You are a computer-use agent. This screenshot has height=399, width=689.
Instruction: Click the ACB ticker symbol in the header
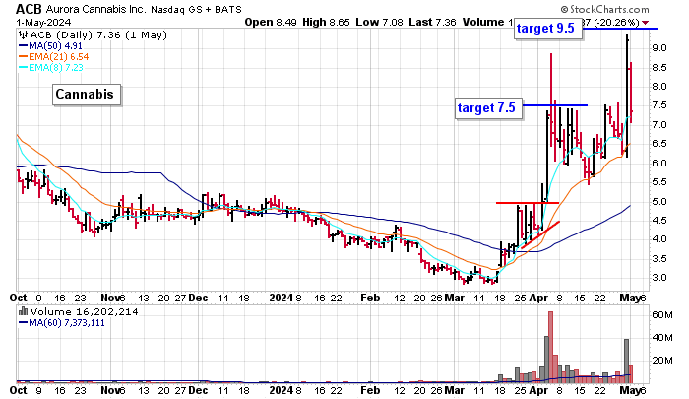(29, 8)
